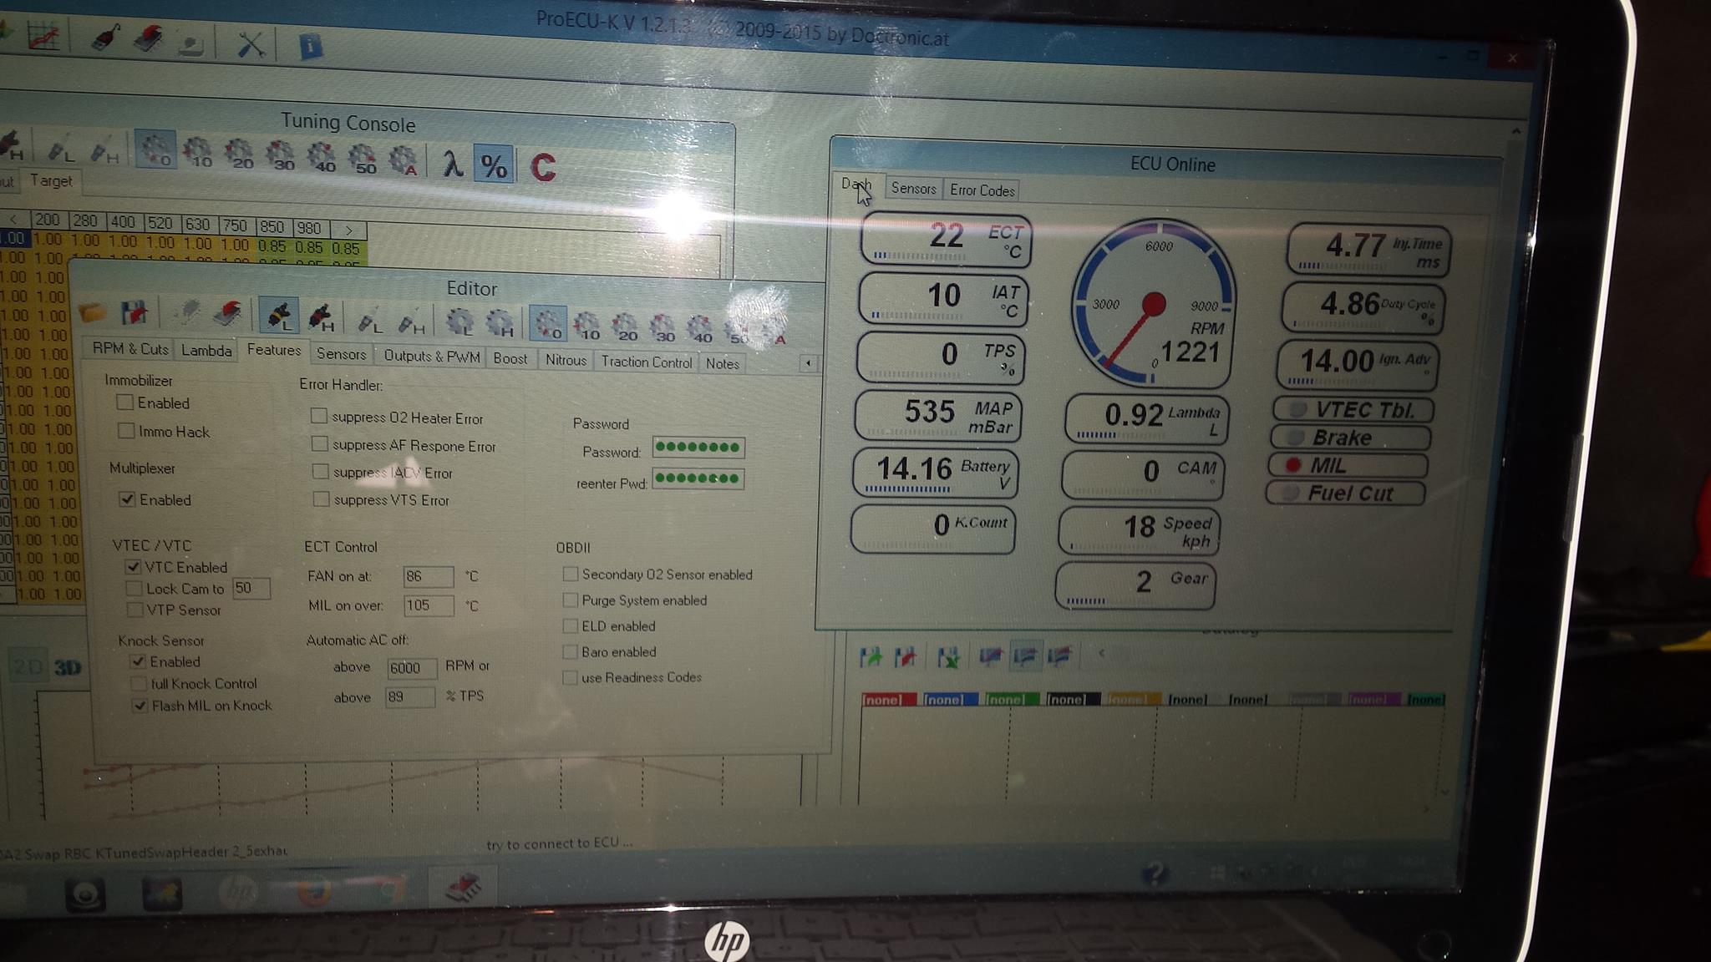Click the AC off above RPM field
The height and width of the screenshot is (962, 1711).
click(411, 667)
